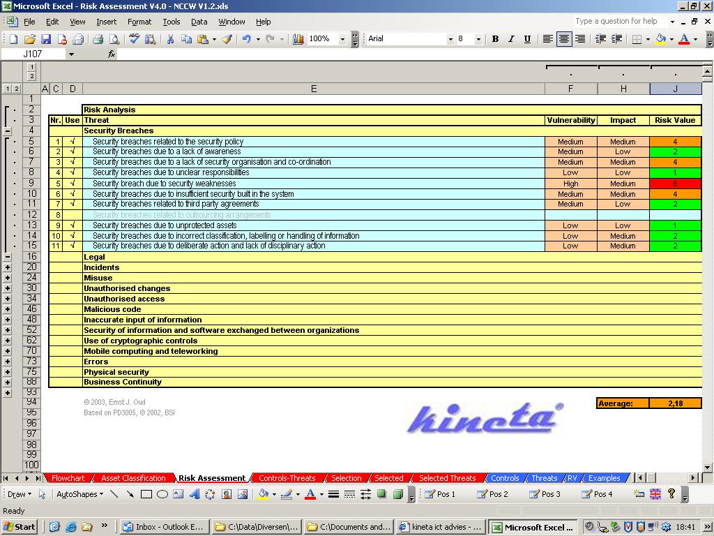Open the Arial font name dropdown
714x536 pixels.
(450, 39)
